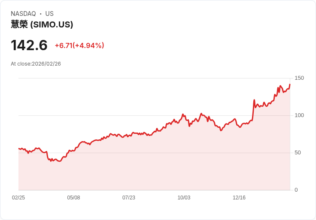
Task: Select the 10/03 x-axis date label
Action: (x=184, y=198)
